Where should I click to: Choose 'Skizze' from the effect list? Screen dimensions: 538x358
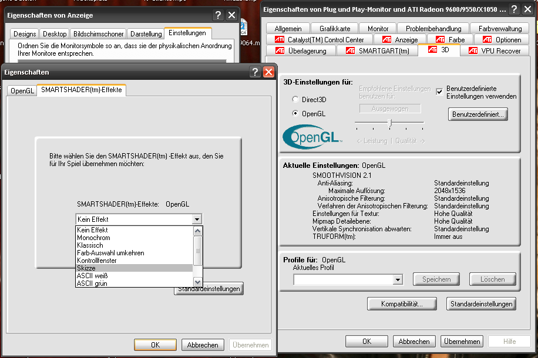[134, 268]
